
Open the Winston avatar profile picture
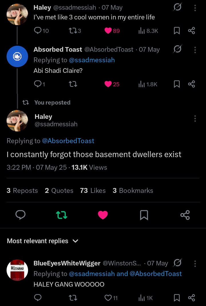[x=17, y=270]
